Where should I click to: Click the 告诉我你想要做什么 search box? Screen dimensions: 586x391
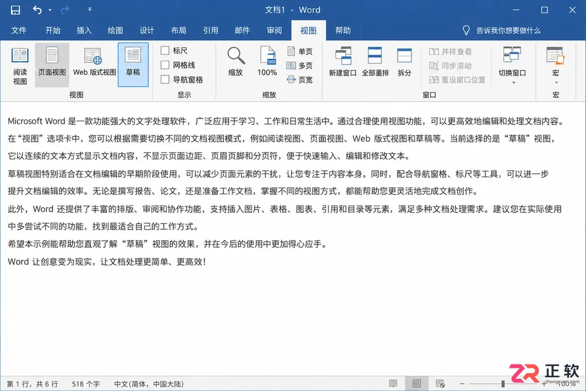pos(508,31)
